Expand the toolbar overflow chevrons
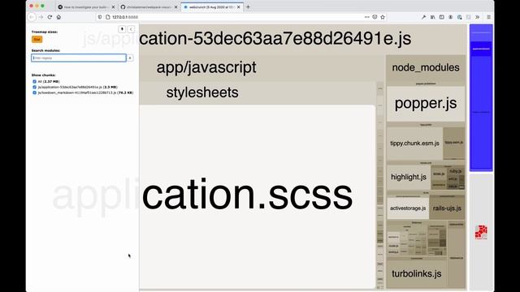 click(x=478, y=17)
